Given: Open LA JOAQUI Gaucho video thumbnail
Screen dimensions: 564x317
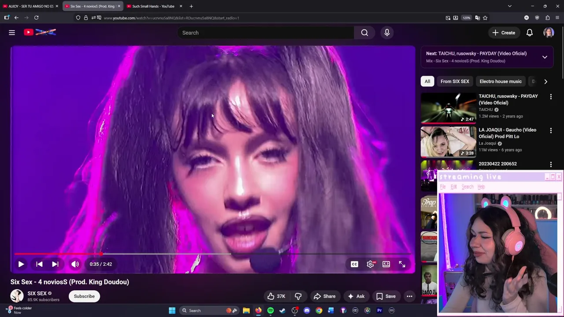Looking at the screenshot, I should click(448, 142).
